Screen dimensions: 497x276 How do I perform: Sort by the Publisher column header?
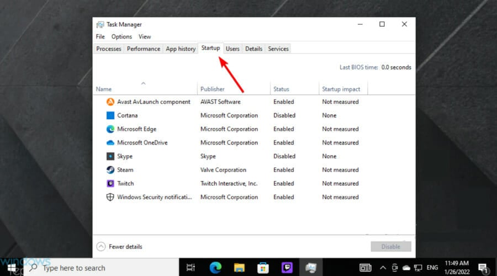pos(213,89)
